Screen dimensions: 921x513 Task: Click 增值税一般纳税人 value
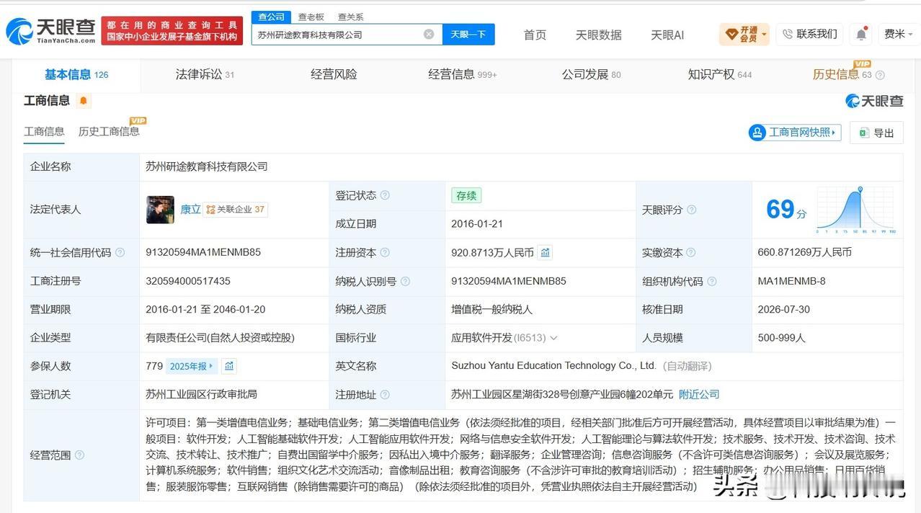[x=492, y=309]
